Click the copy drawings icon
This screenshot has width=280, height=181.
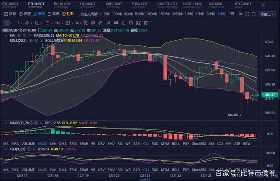click(131, 23)
